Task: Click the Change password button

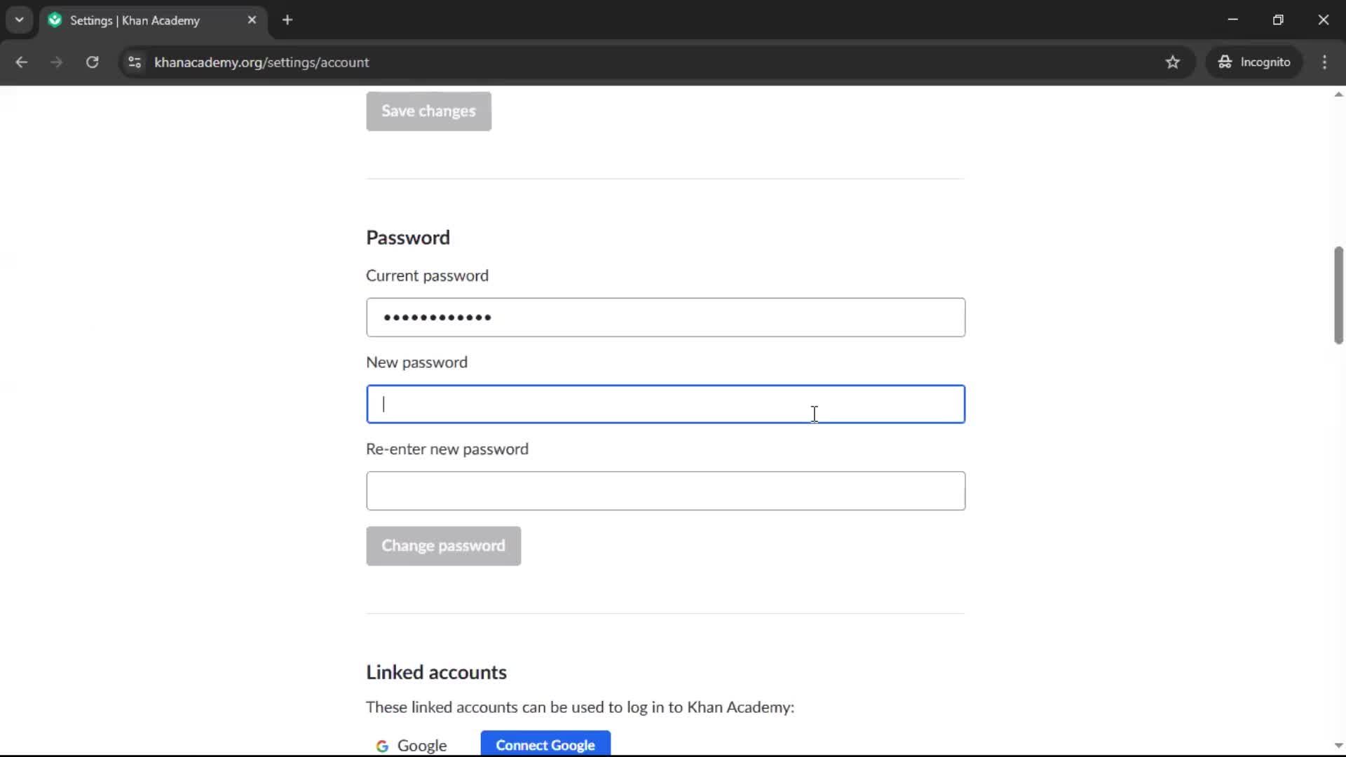Action: click(443, 545)
